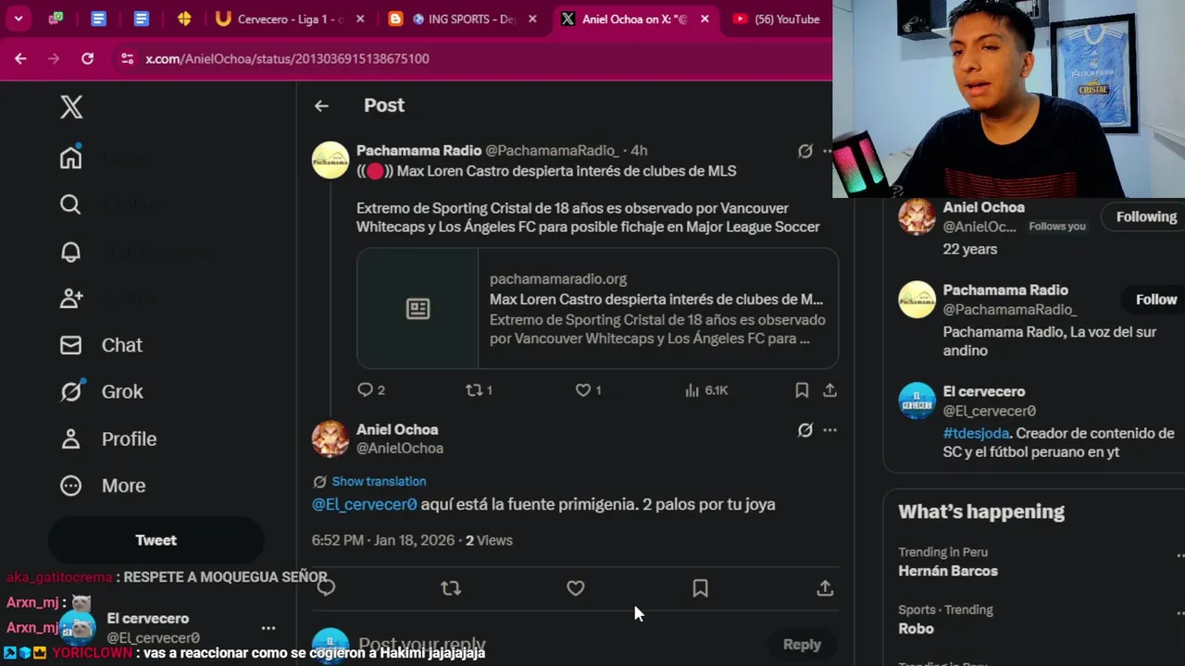Open Pachamama Radio author name link
Viewport: 1185px width, 666px height.
[418, 150]
